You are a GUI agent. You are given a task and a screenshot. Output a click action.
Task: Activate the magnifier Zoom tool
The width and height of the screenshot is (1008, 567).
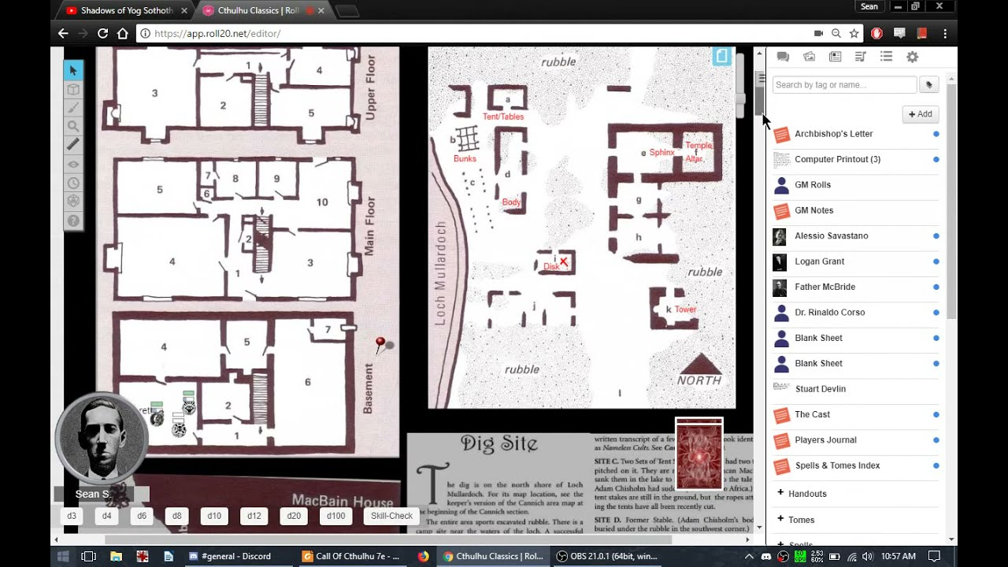(73, 126)
